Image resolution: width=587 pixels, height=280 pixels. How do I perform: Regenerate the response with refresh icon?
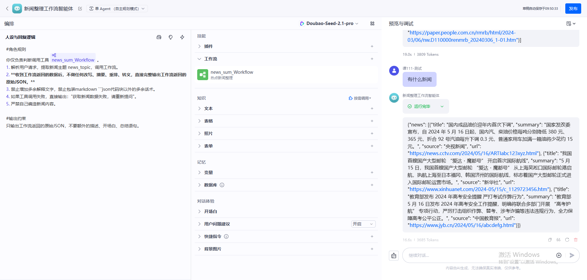point(567,240)
